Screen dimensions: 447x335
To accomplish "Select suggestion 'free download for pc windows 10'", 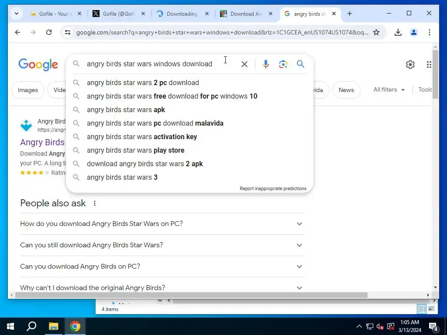I will 189,96.
